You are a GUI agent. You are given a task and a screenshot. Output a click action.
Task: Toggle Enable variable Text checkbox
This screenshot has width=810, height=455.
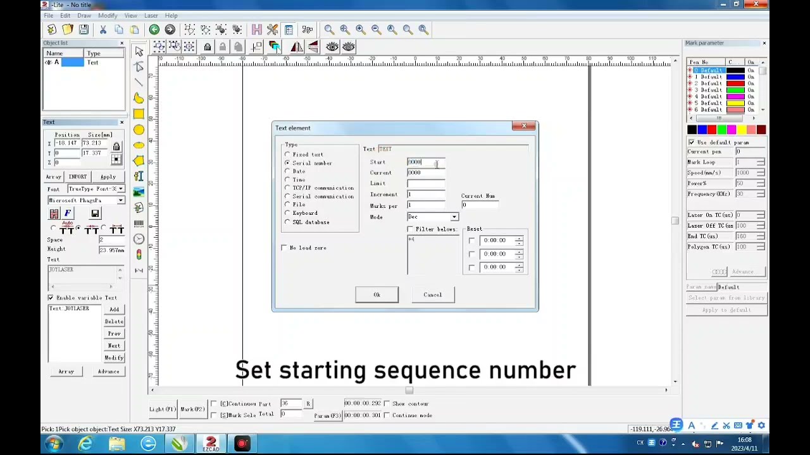[x=51, y=298]
